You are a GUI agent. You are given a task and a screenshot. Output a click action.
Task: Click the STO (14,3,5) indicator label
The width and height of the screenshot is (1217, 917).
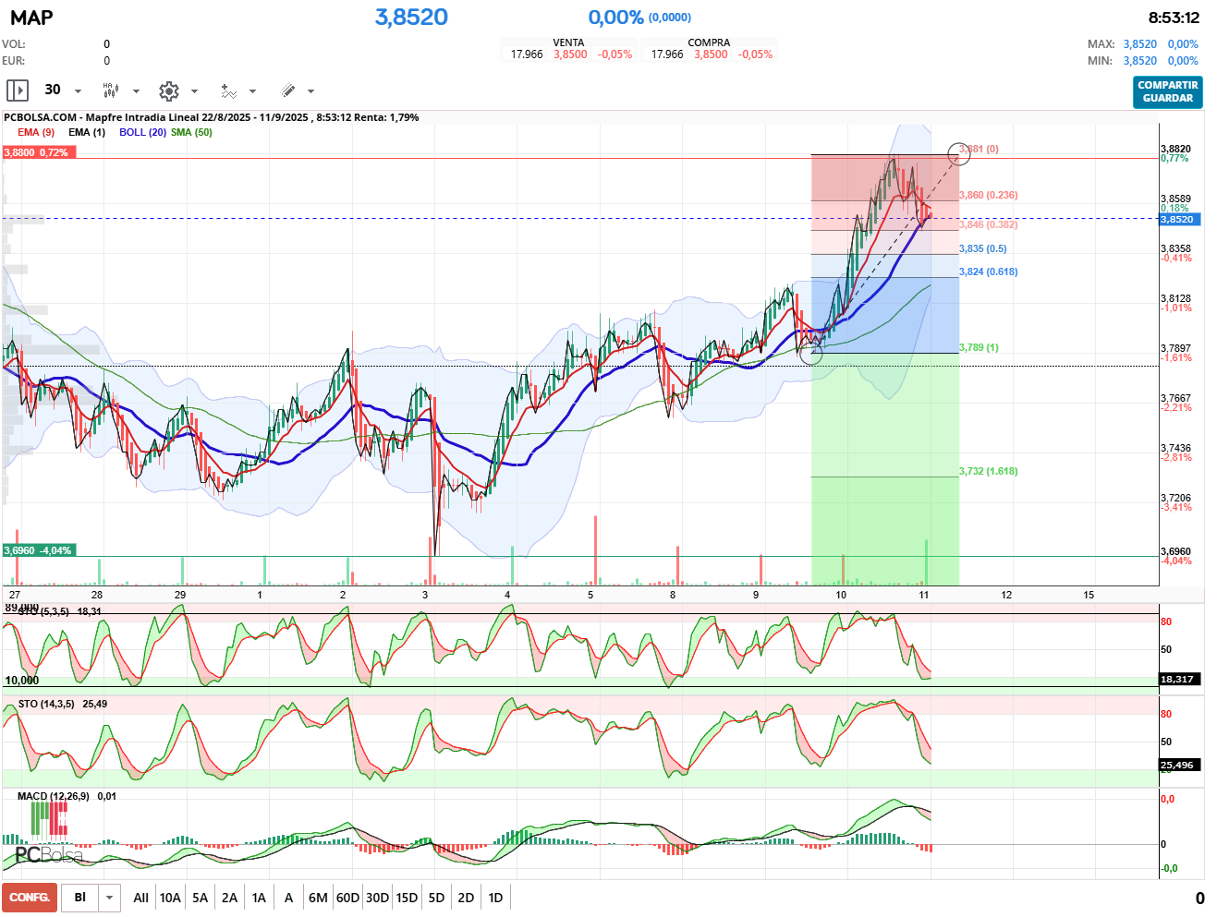46,704
